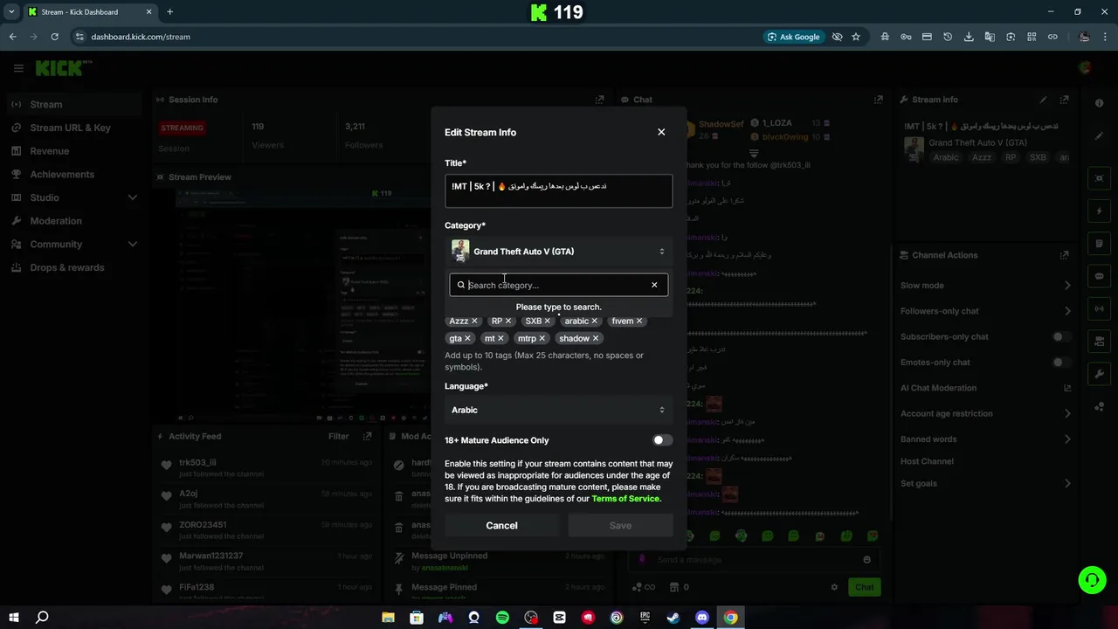Open Discord from the taskbar
Image resolution: width=1118 pixels, height=629 pixels.
[702, 618]
